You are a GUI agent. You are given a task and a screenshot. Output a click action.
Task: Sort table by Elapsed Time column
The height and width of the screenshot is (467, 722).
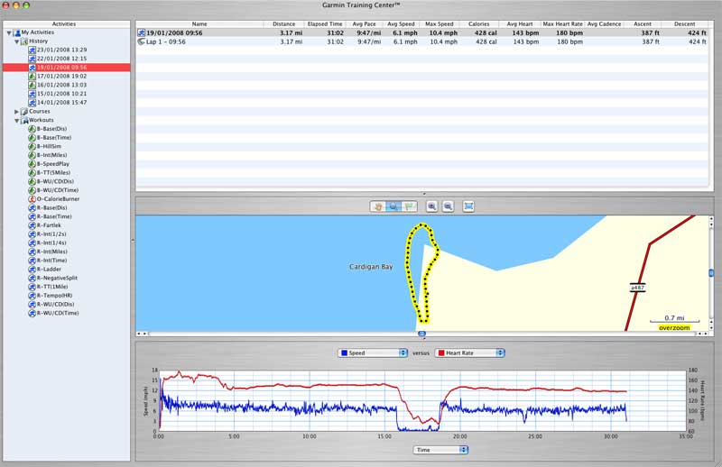click(x=325, y=24)
